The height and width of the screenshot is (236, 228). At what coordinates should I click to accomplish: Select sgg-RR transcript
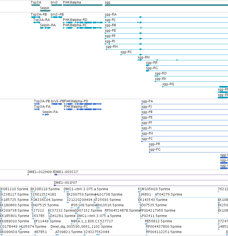coord(187,65)
